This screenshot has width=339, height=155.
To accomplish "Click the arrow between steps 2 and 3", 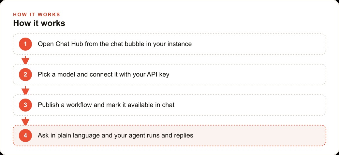I will 25,90.
